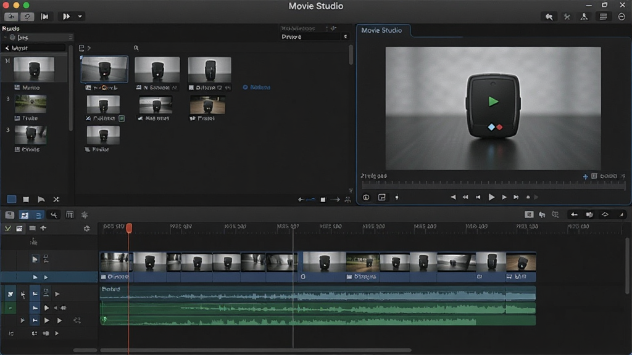This screenshot has height=355, width=632.
Task: Toggle the green checkmark in the track header row
Action: coord(7,229)
